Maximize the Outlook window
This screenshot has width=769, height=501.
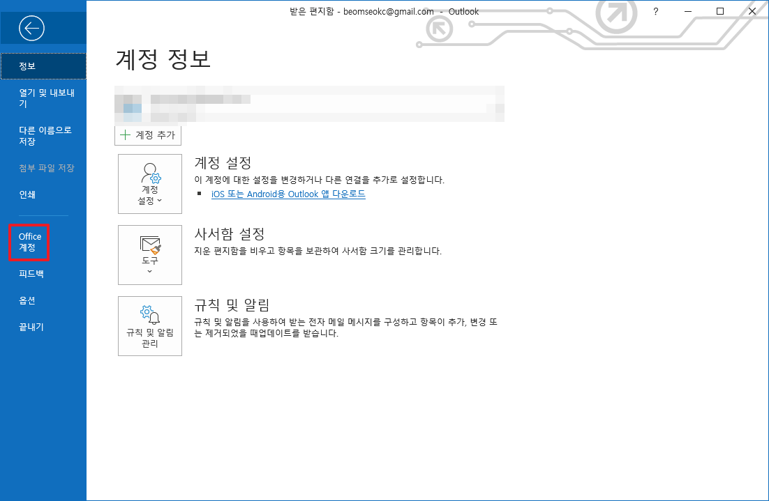pyautogui.click(x=720, y=11)
